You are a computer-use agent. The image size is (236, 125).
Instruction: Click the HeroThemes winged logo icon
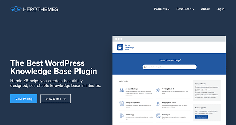click(x=16, y=9)
